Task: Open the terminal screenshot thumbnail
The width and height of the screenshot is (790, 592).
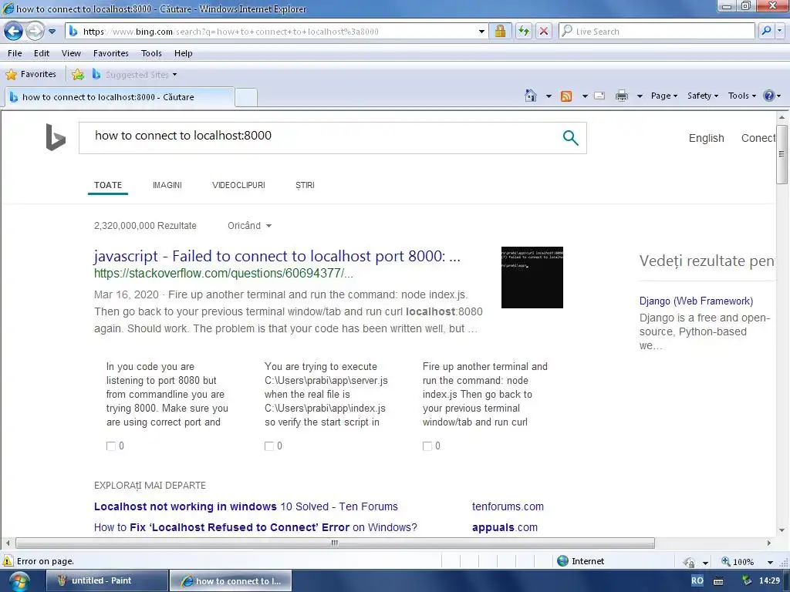Action: click(532, 277)
